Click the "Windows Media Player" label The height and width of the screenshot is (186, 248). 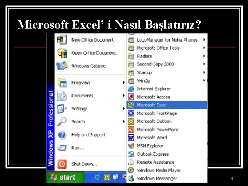click(159, 170)
